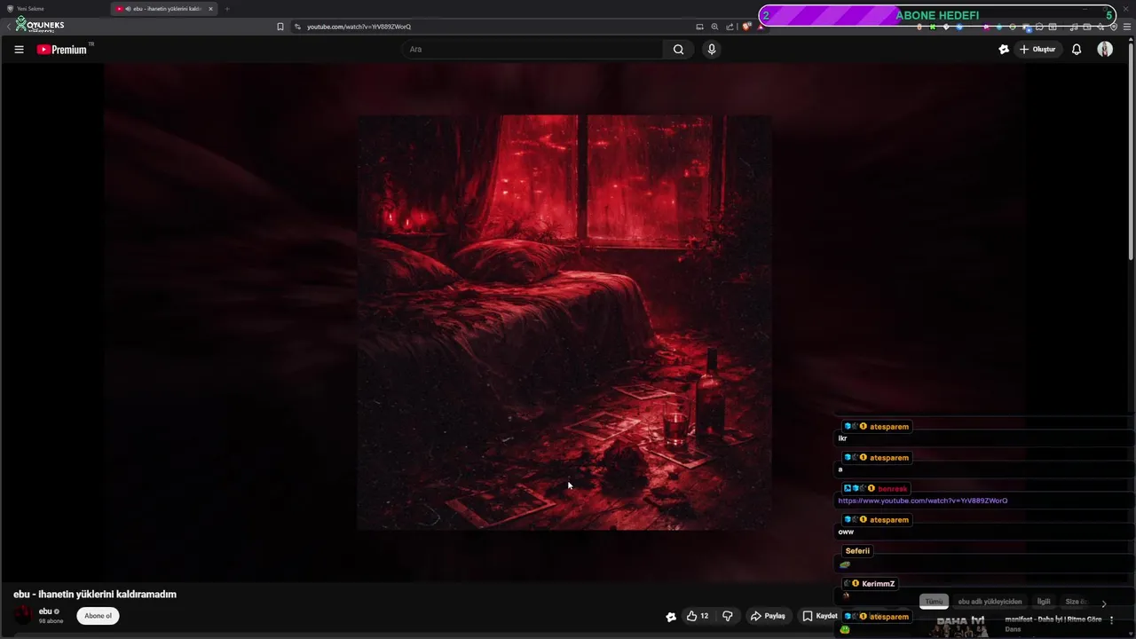
Task: Open Brave Shields lion icon
Action: point(746,27)
